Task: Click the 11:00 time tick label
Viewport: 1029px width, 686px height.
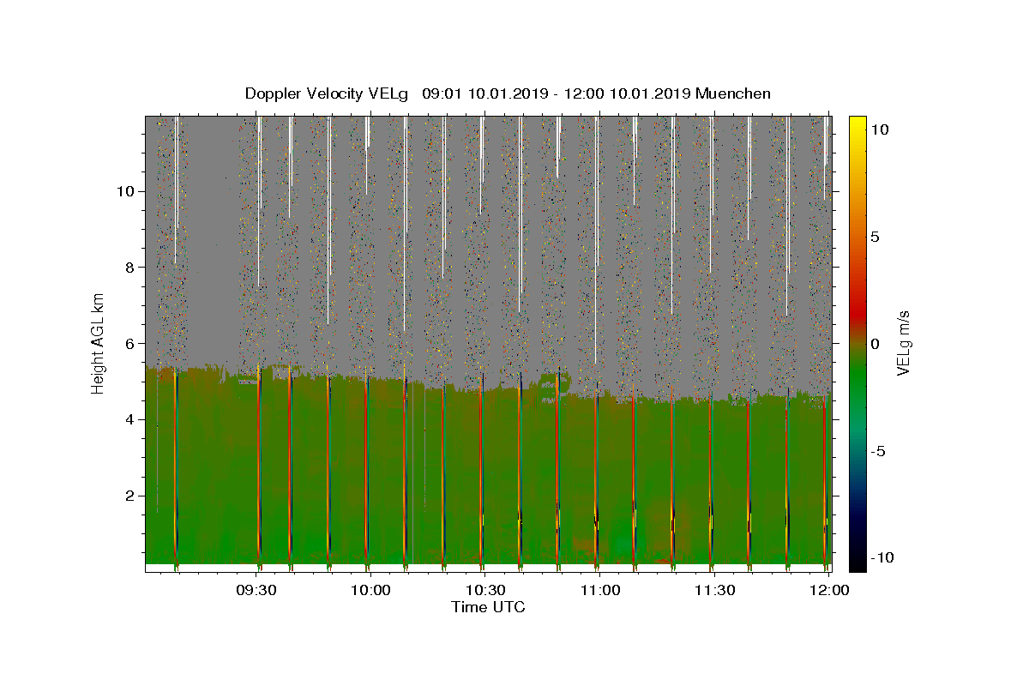Action: coord(600,591)
